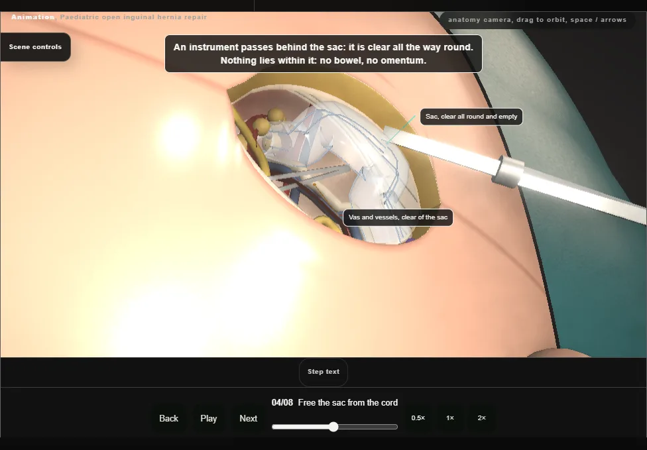Click the anatomy camera hint text
The width and height of the screenshot is (647, 450).
click(x=537, y=20)
